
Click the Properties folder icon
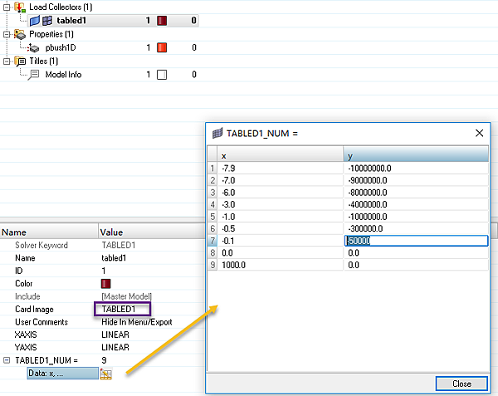[x=20, y=34]
